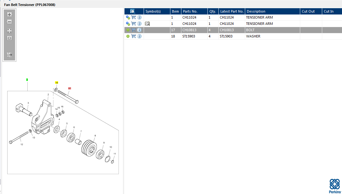
Task: Click the single-square fit view icon
Action: pos(9,38)
